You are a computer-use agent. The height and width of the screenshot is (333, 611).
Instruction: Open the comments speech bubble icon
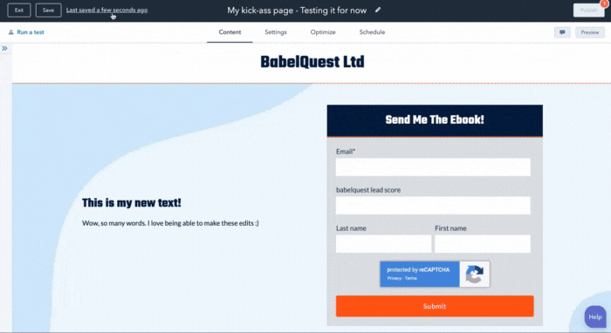(x=562, y=32)
